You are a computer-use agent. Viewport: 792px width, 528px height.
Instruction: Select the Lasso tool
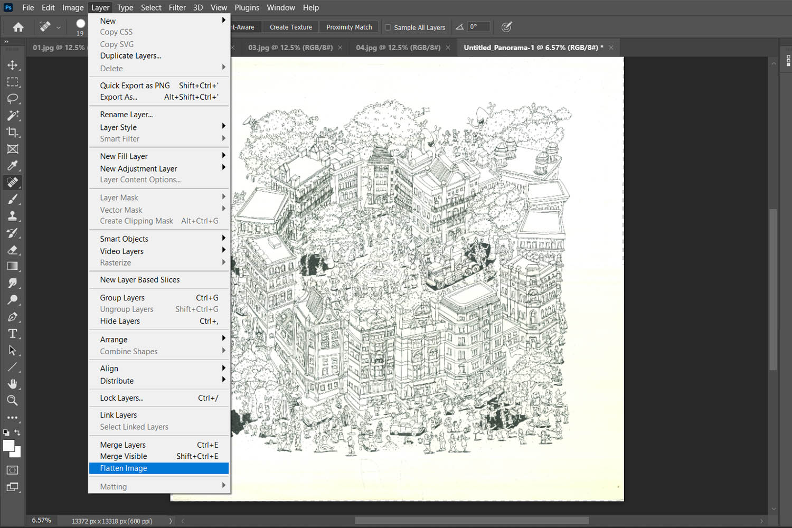[13, 99]
